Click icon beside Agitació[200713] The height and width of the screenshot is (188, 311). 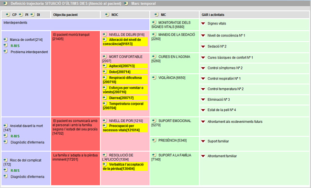click(105, 66)
